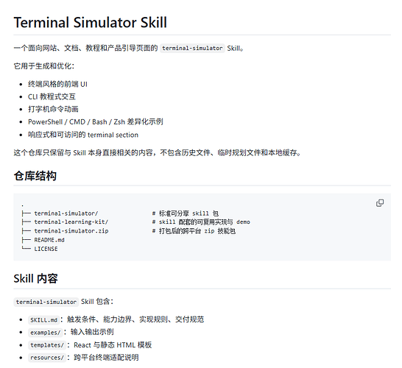Click the "resources/" inline code item
Viewport: 402px width, 368px height.
click(47, 358)
